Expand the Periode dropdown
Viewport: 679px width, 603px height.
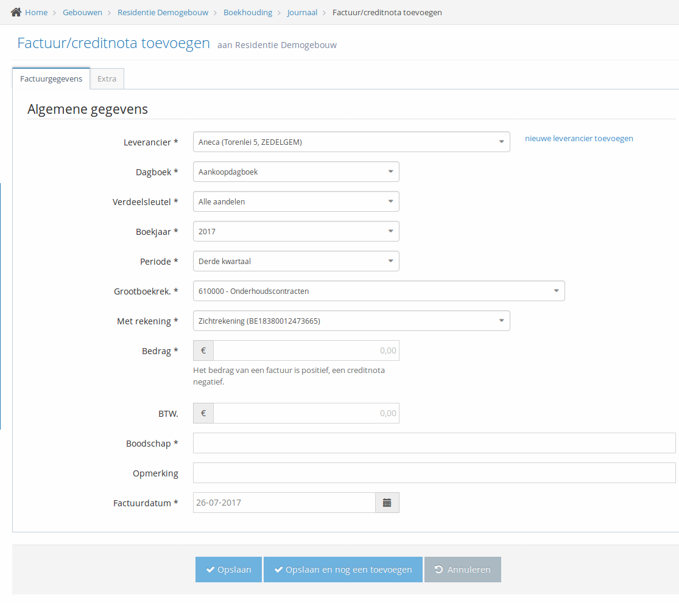(x=295, y=261)
